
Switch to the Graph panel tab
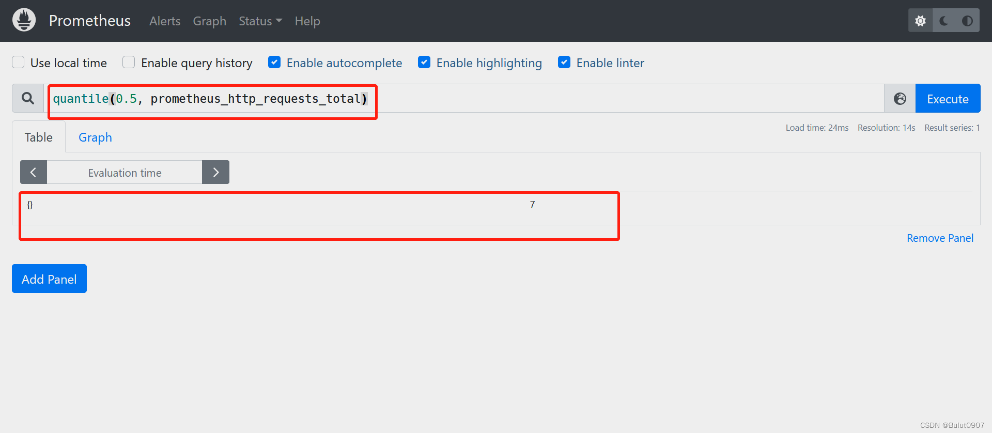95,137
